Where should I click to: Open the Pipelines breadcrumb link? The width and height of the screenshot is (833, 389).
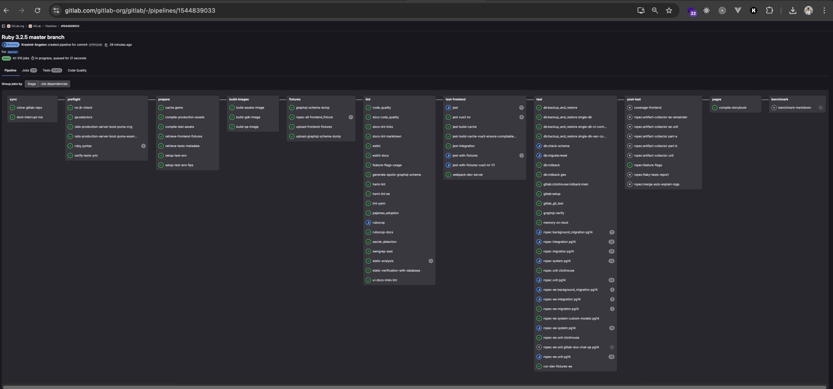[52, 26]
